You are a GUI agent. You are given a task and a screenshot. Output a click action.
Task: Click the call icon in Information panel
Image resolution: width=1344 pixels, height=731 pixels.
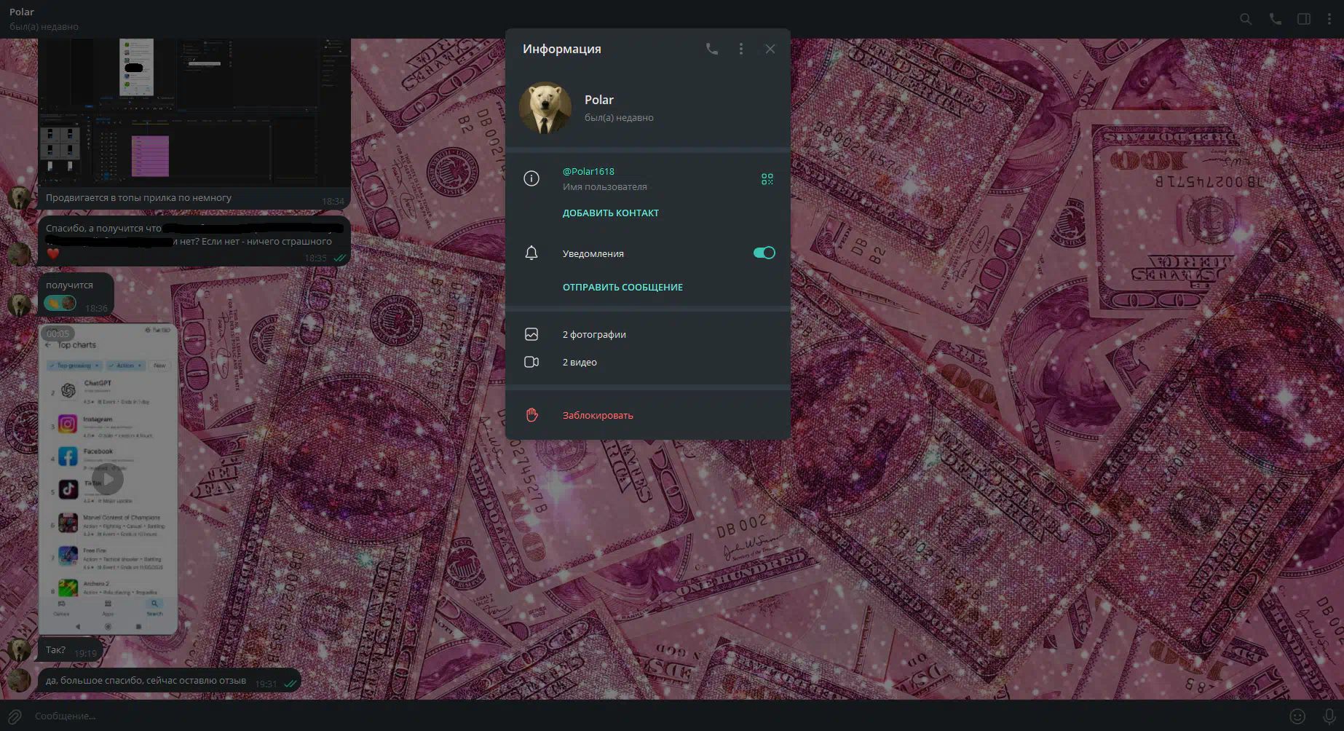pos(711,49)
